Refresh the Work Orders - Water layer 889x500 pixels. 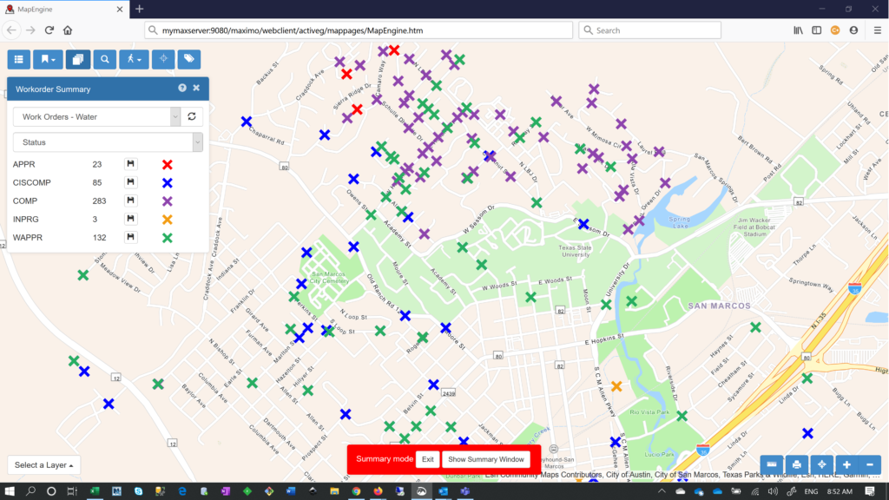(x=192, y=116)
